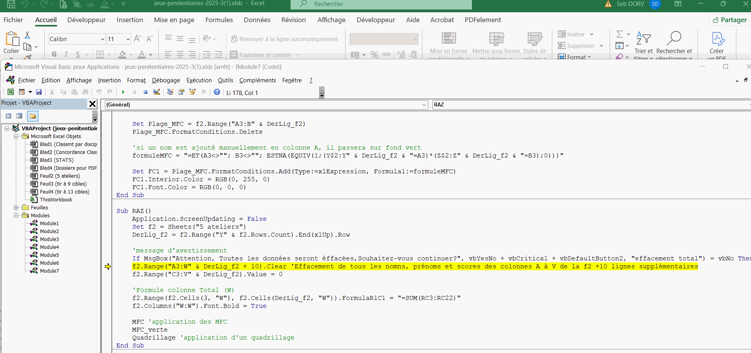Image resolution: width=751 pixels, height=353 pixels.
Task: Open the (Général) object dropdown
Action: coord(424,105)
